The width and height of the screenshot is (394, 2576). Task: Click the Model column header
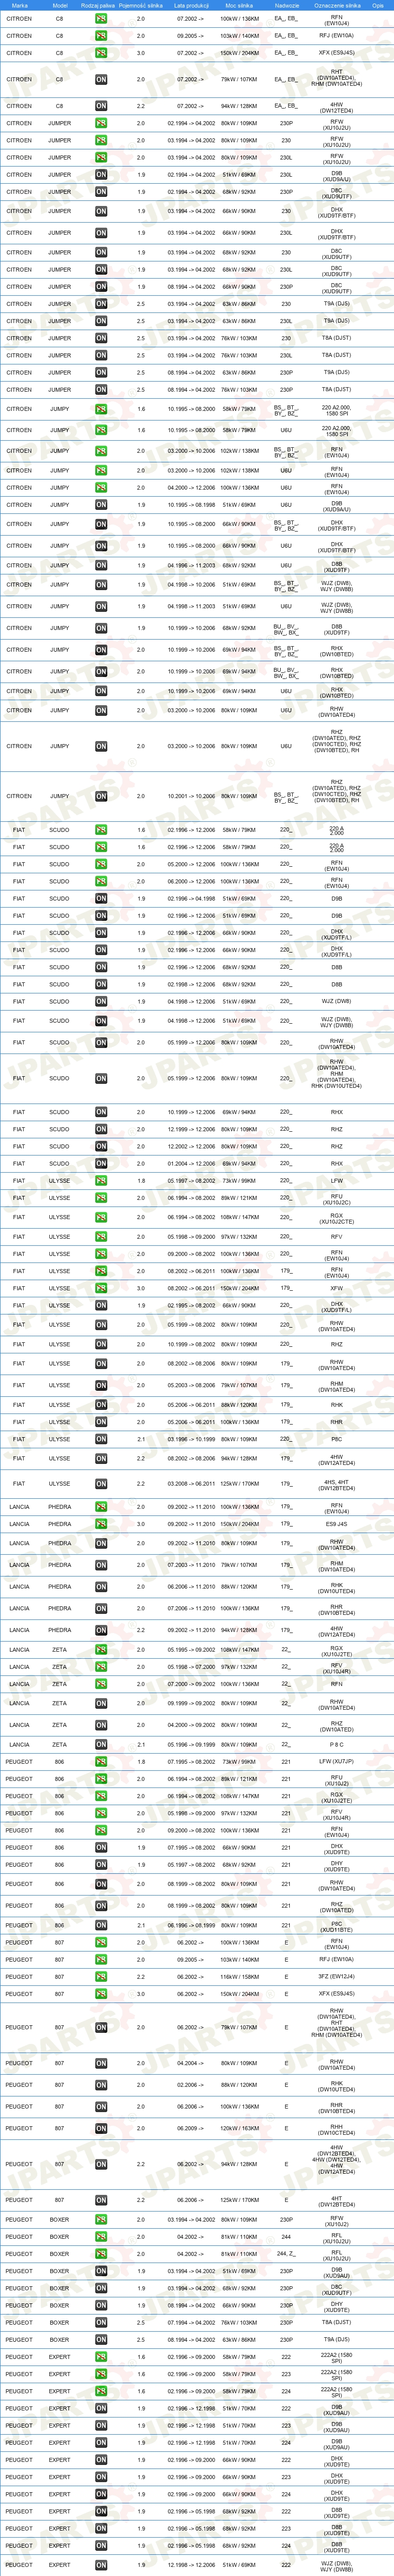[x=60, y=5]
